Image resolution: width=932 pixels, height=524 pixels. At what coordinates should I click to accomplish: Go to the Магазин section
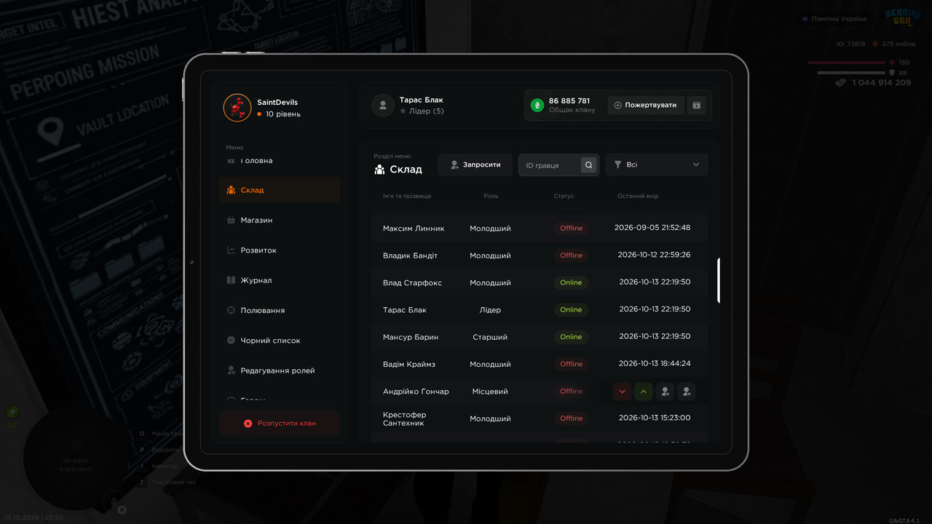(x=280, y=220)
